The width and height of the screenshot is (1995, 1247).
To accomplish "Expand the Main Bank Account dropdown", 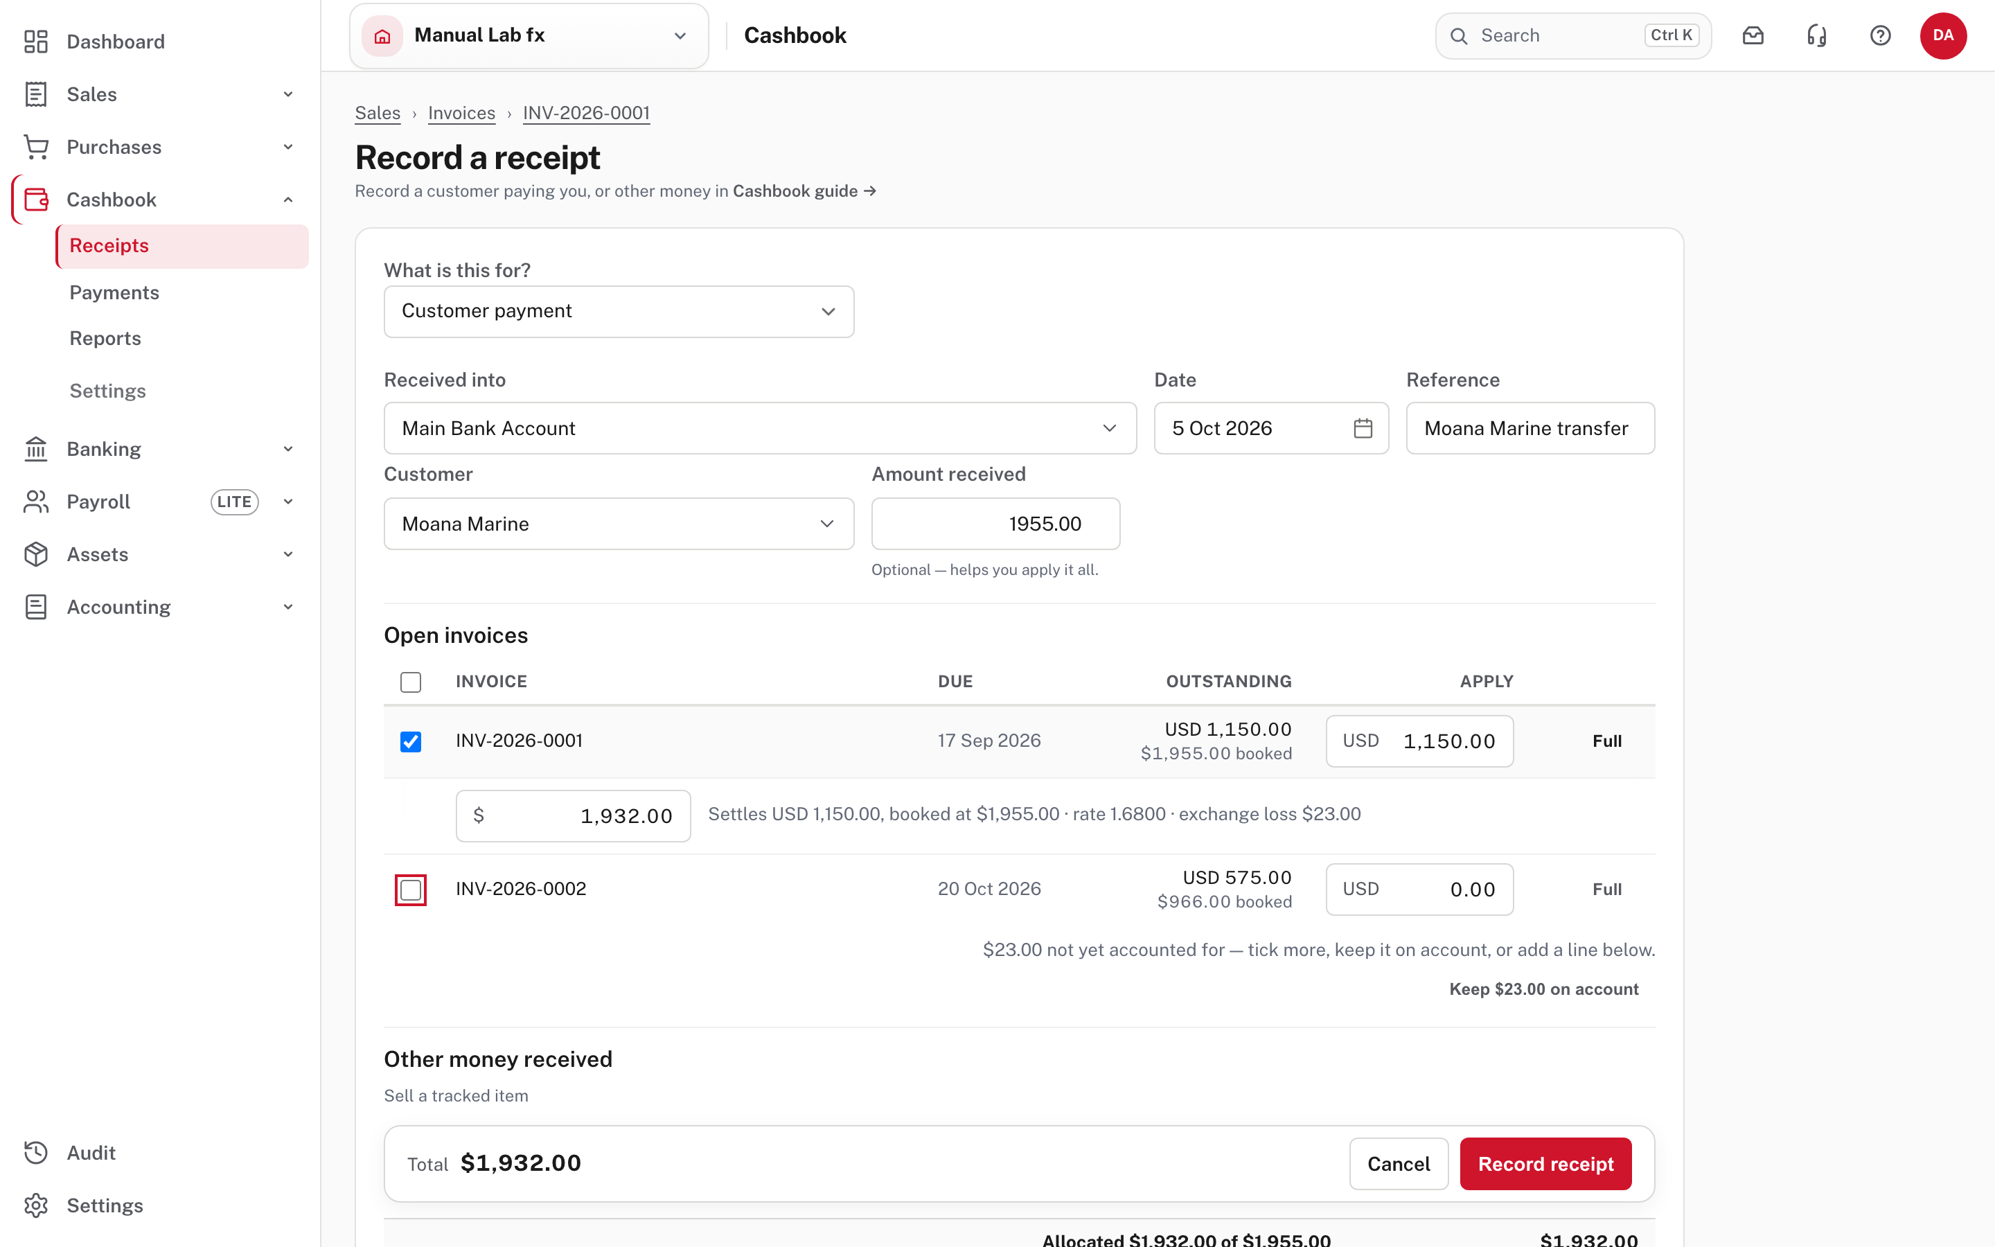I will click(x=760, y=428).
